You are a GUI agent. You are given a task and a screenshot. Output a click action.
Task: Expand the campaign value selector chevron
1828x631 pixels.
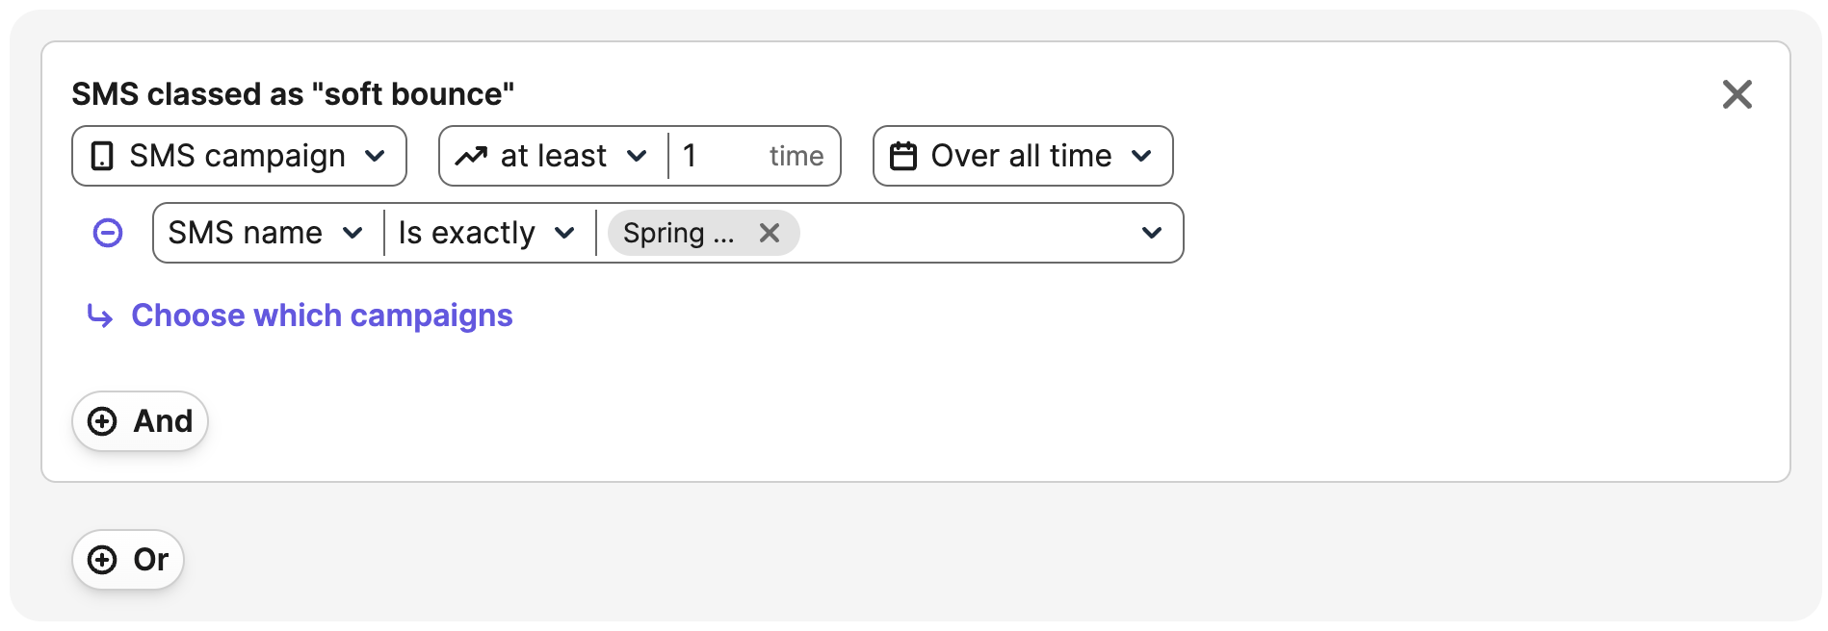pos(1151,233)
